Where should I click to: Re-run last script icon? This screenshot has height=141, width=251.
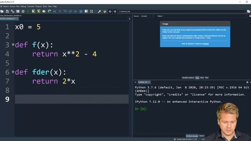[x=49, y=11]
